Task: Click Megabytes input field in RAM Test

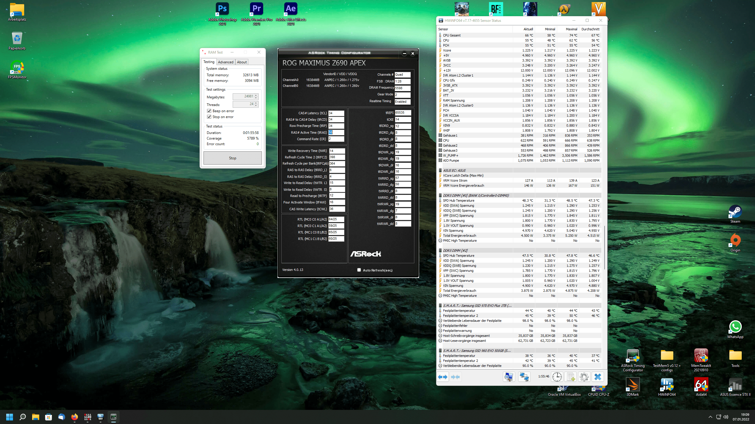Action: [x=243, y=97]
